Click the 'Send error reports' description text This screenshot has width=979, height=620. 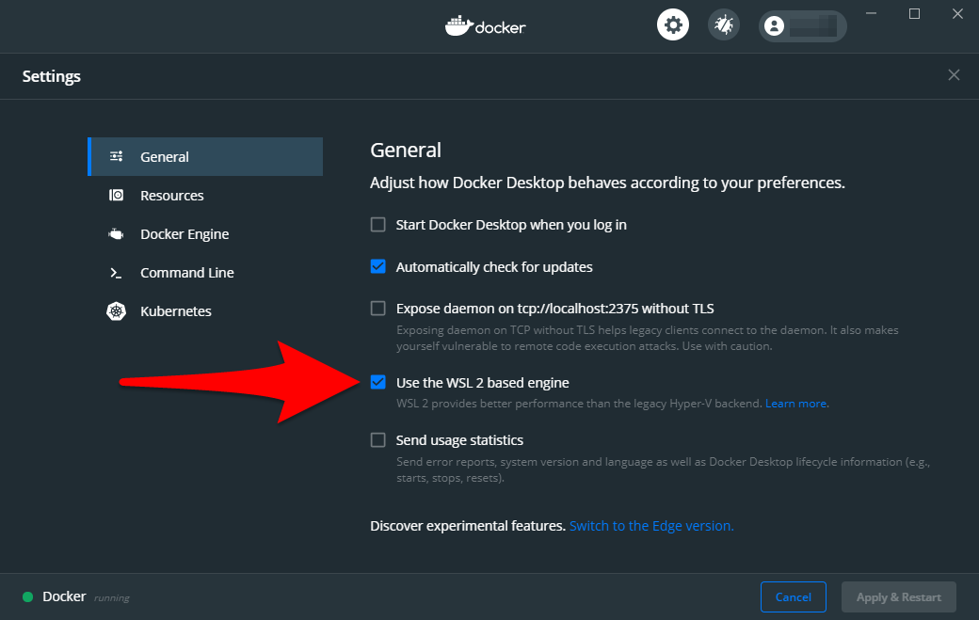[x=663, y=469]
